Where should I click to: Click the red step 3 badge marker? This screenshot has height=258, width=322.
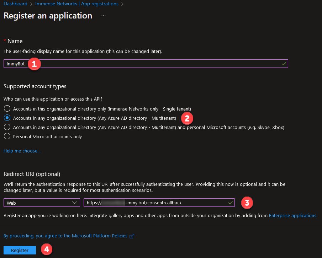(x=247, y=203)
